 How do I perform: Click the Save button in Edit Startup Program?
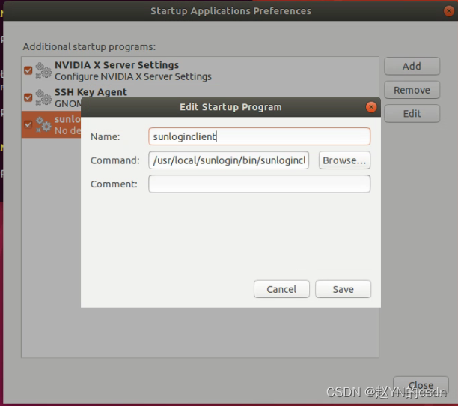[343, 289]
